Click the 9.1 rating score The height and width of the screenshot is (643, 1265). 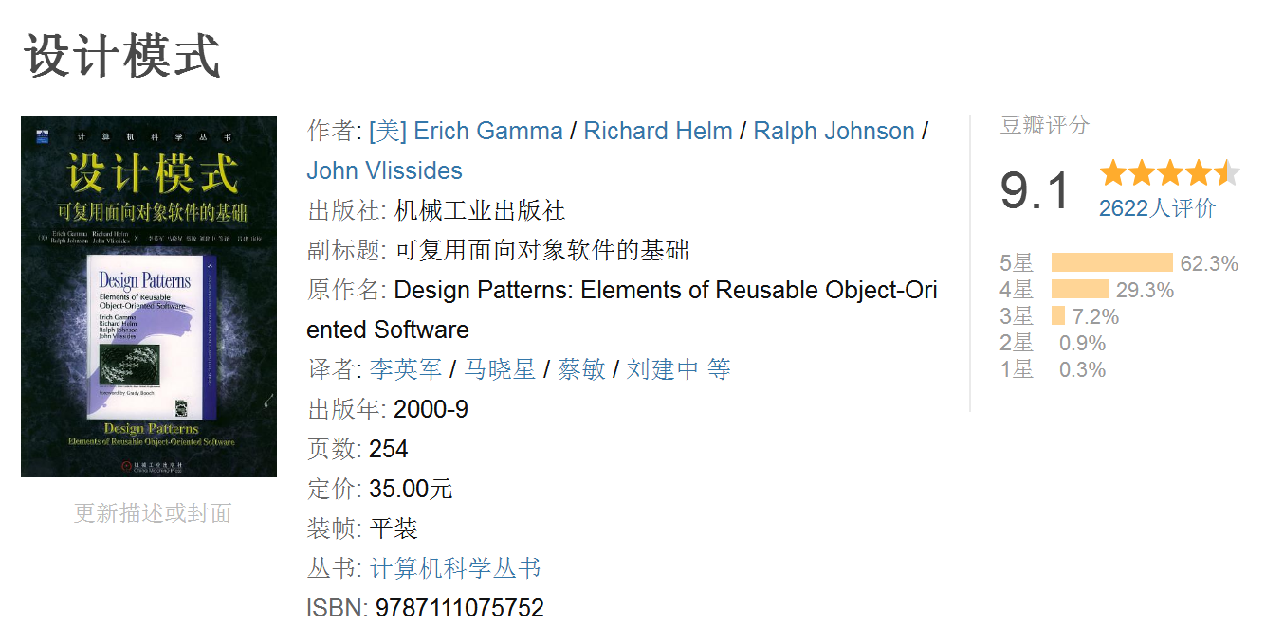1035,190
